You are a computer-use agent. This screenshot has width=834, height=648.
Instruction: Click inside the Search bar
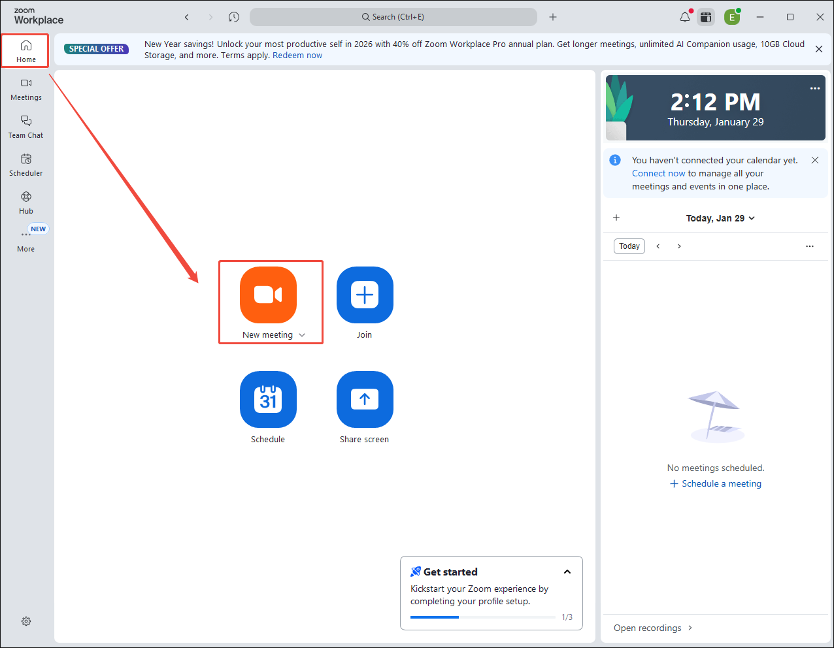click(393, 16)
